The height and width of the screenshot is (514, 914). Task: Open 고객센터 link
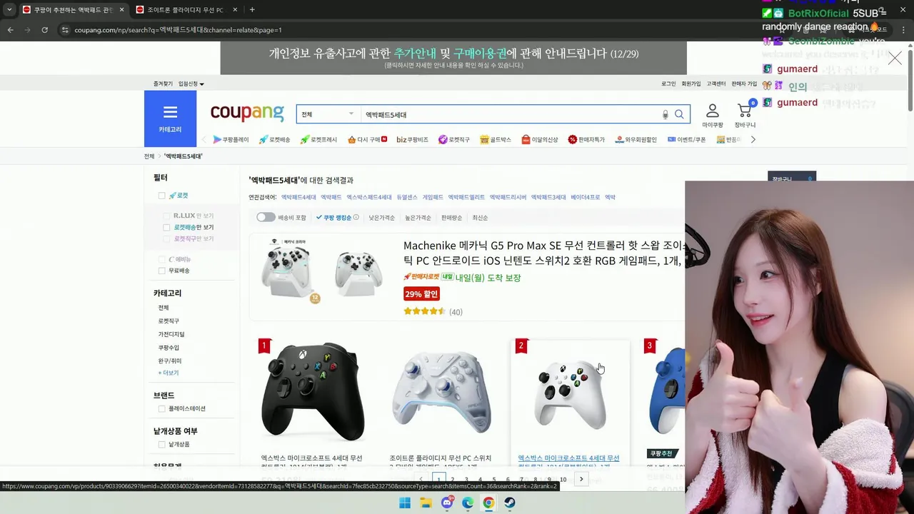tap(716, 84)
